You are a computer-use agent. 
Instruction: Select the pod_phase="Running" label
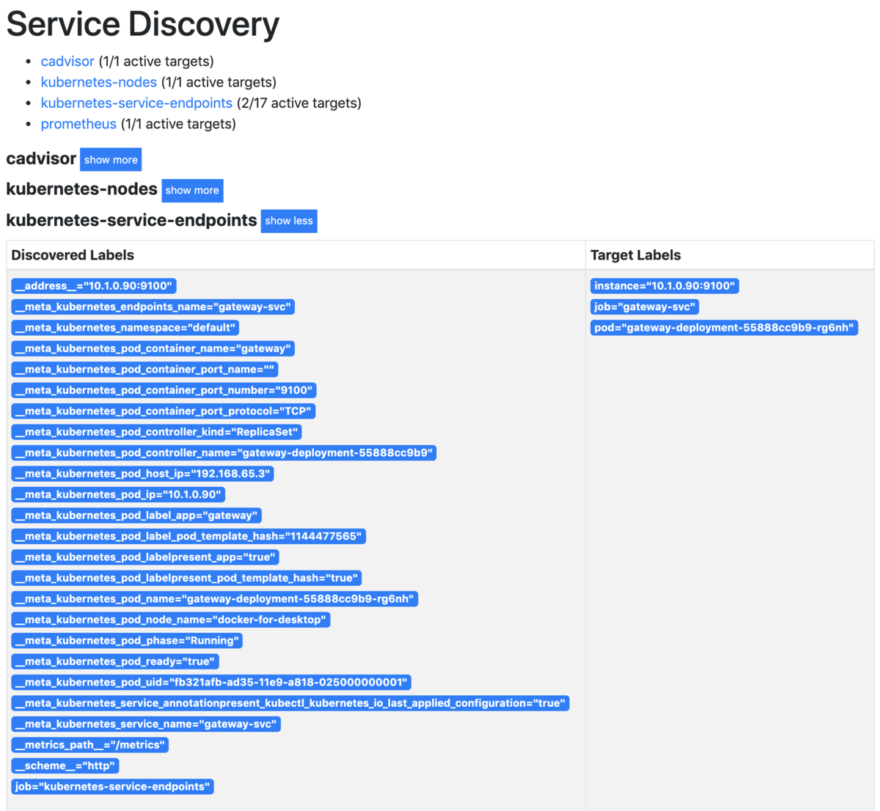[127, 641]
